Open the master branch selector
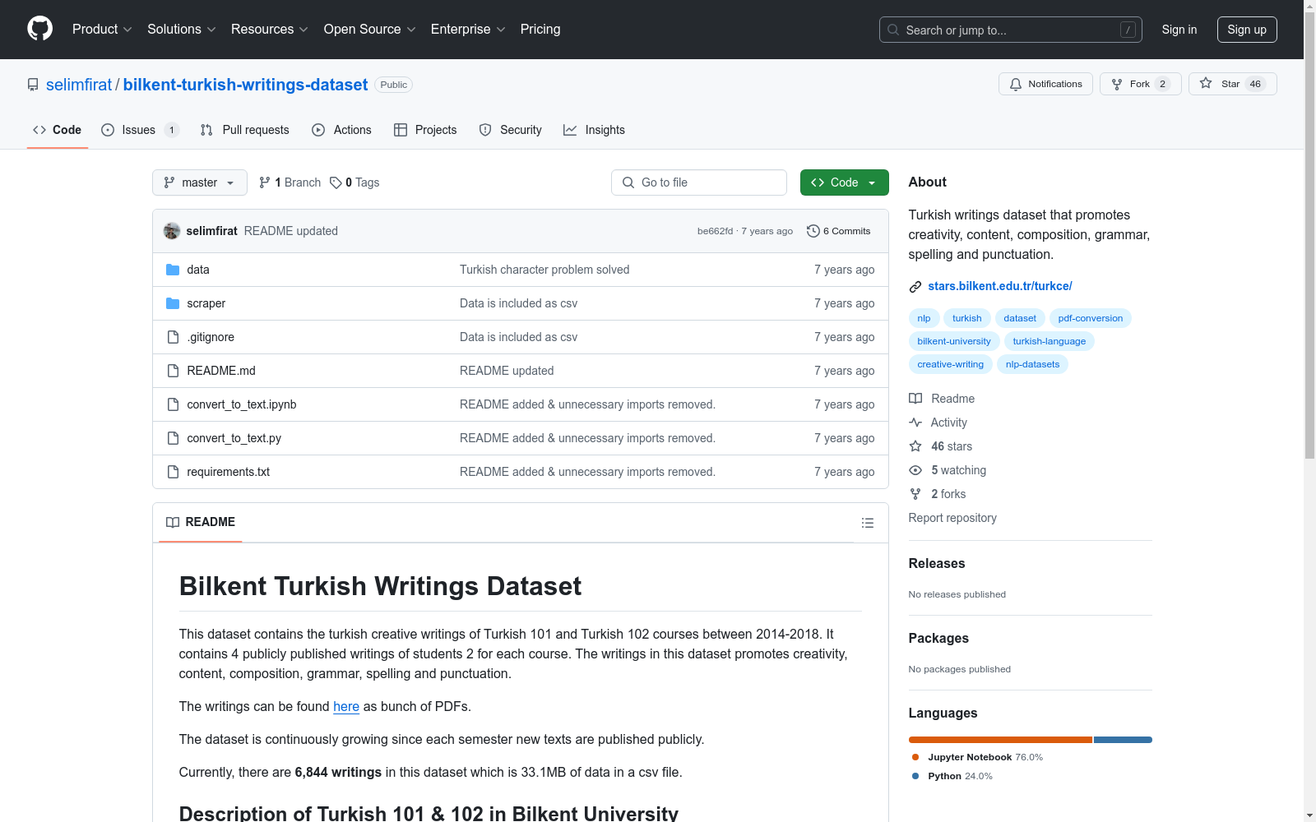This screenshot has height=822, width=1316. pos(200,182)
